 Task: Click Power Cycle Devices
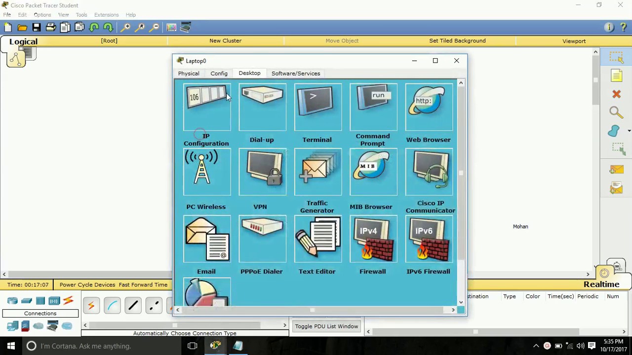coord(87,284)
